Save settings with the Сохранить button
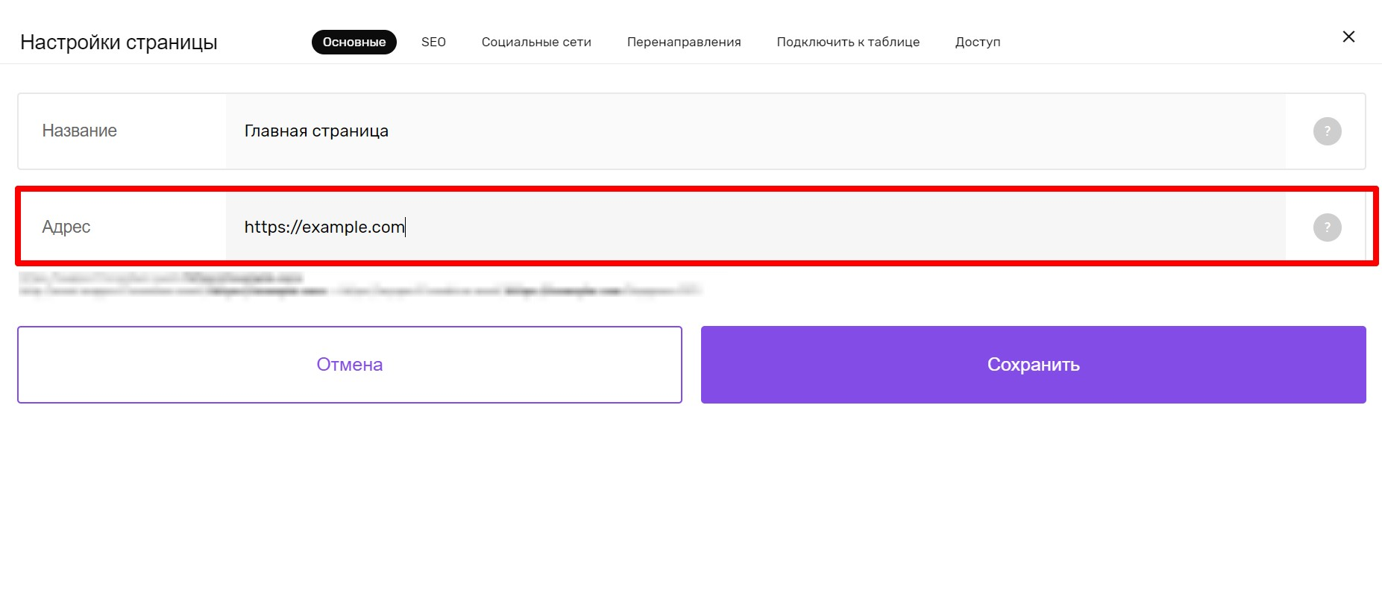 tap(1034, 365)
